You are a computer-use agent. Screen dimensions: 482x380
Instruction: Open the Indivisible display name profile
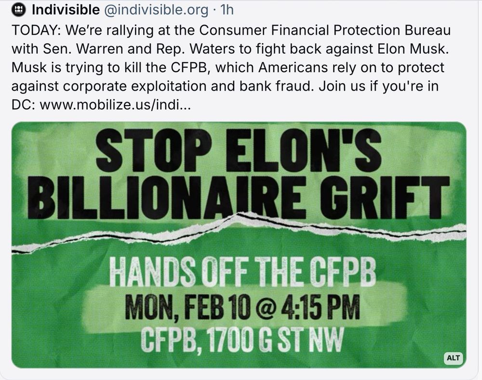tap(66, 10)
